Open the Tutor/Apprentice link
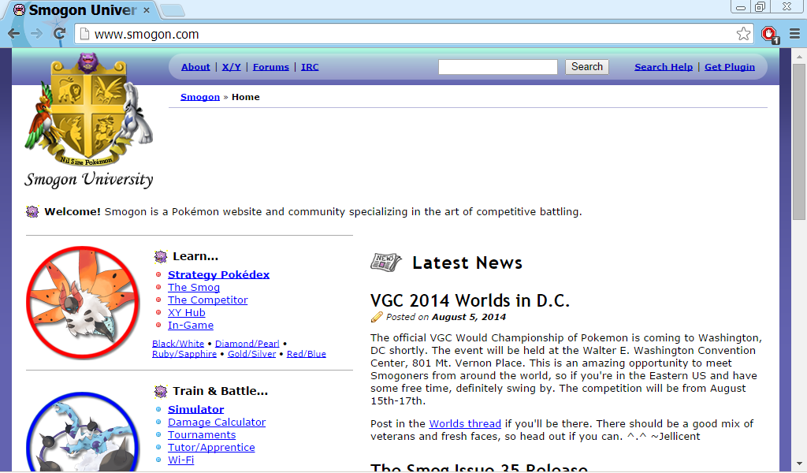807x473 pixels. pyautogui.click(x=211, y=447)
